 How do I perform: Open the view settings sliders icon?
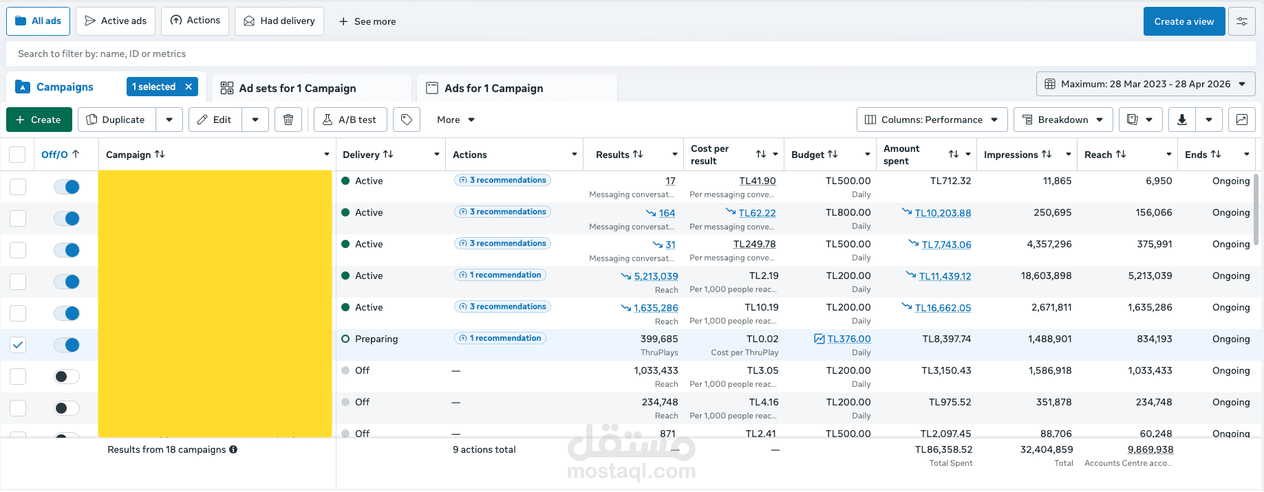tap(1242, 21)
